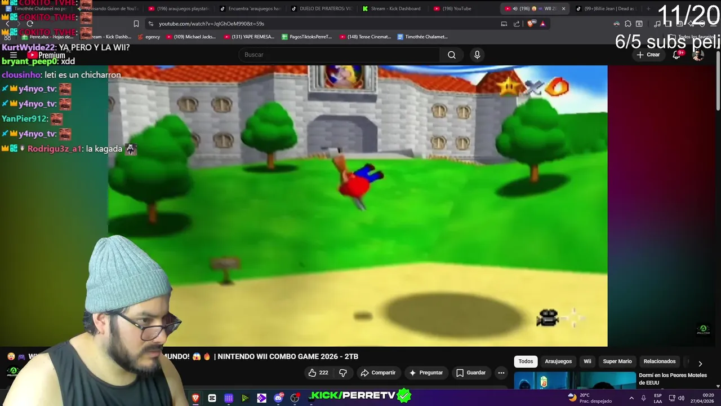This screenshot has width=721, height=406.
Task: Click the YouTube search magnifier button
Action: coord(451,55)
